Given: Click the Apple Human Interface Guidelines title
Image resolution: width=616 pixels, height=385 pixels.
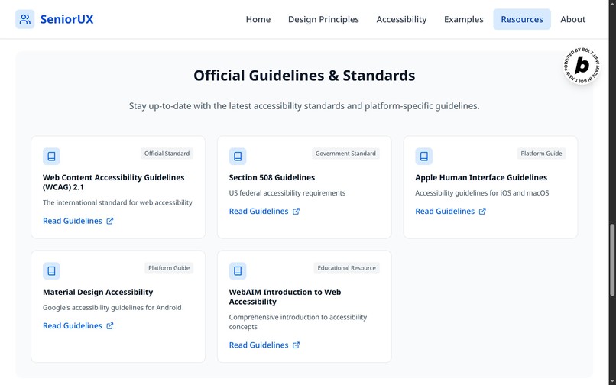Looking at the screenshot, I should pyautogui.click(x=481, y=177).
